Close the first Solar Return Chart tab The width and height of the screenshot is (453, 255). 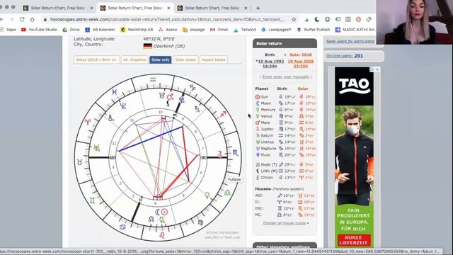[91, 8]
